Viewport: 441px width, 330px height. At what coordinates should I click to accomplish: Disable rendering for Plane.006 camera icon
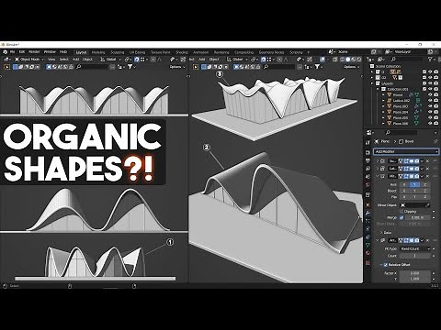pyautogui.click(x=435, y=123)
